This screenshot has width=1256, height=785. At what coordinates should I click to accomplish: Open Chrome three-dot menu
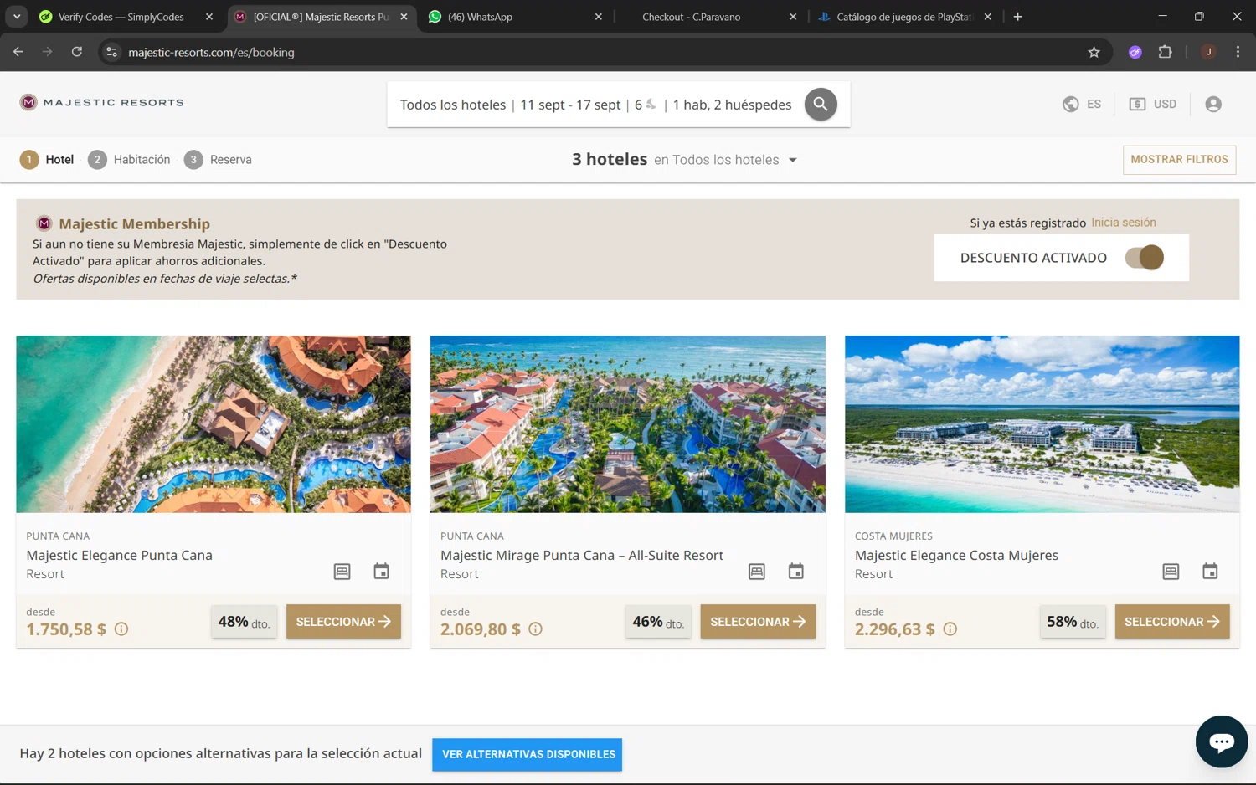(x=1238, y=52)
